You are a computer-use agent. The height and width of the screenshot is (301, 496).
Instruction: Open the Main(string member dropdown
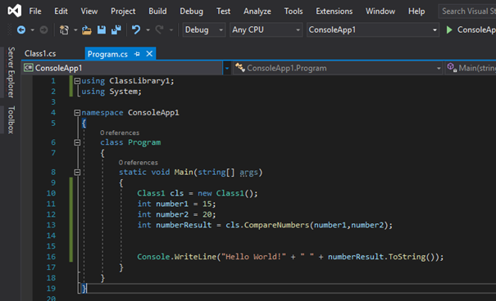pyautogui.click(x=471, y=68)
